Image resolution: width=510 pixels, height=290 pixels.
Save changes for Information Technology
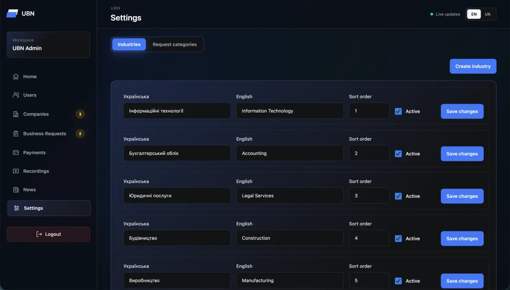[462, 111]
